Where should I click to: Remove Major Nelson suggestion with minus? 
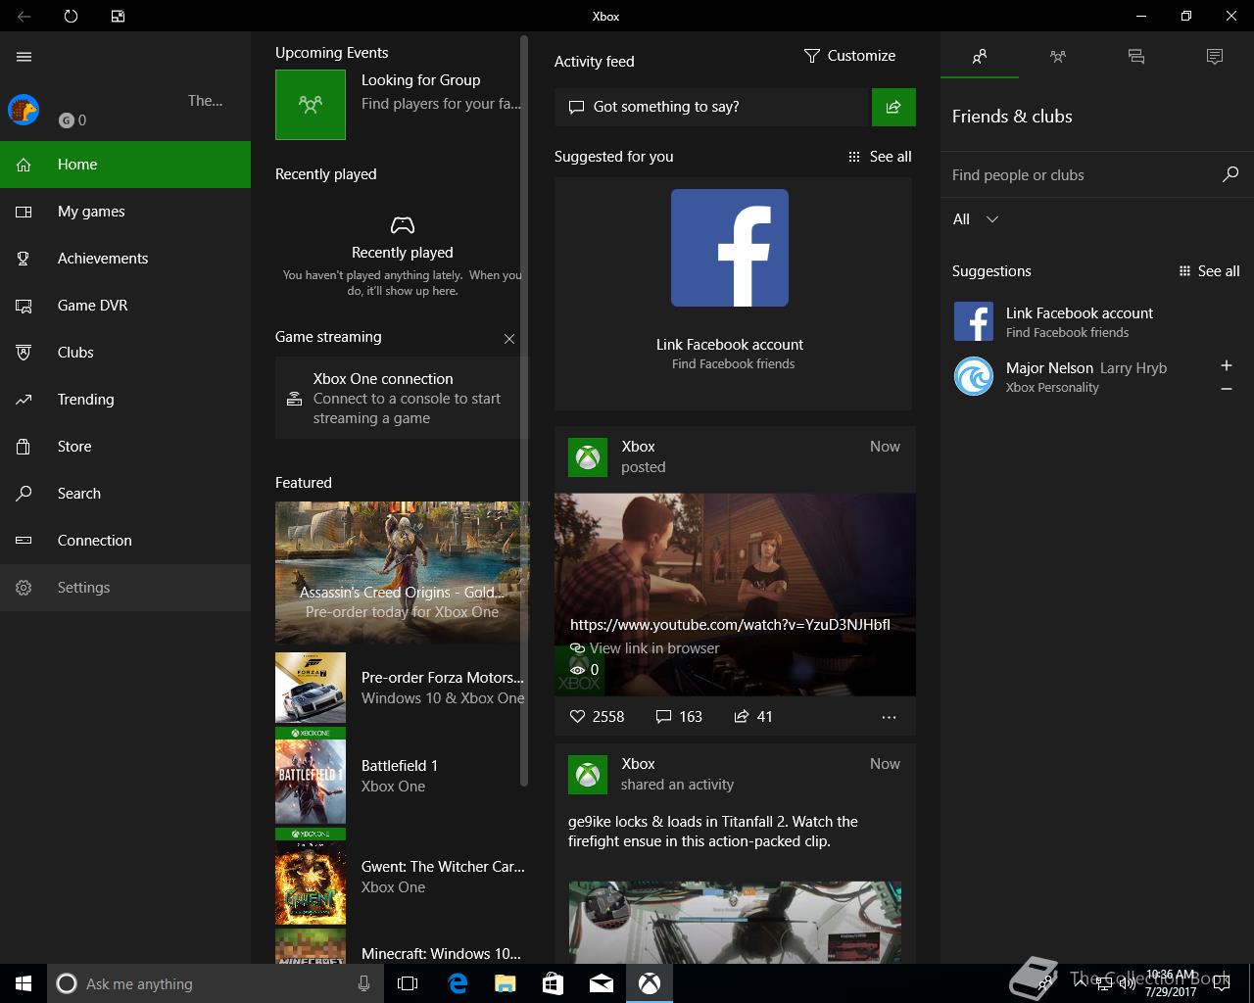coord(1226,389)
